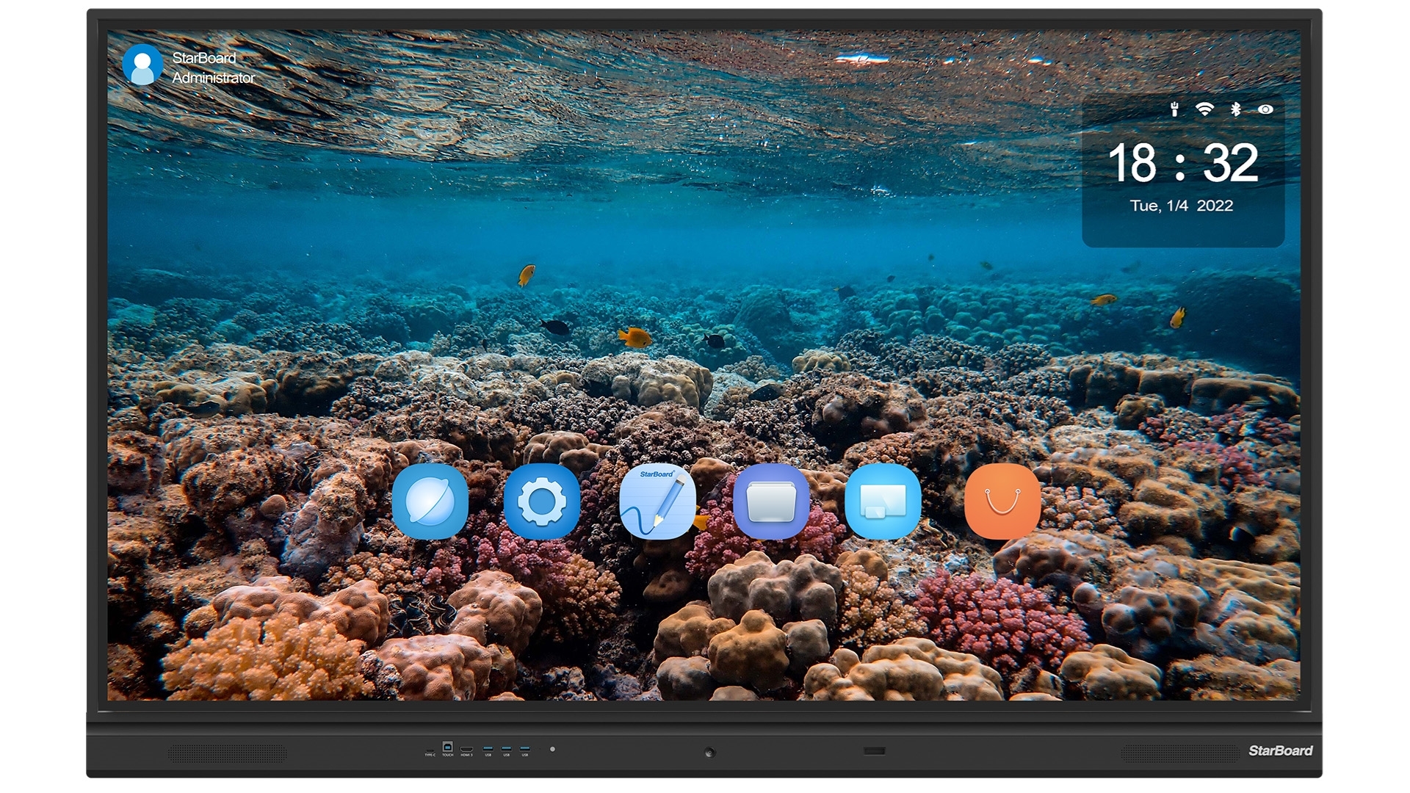The width and height of the screenshot is (1410, 793).
Task: Toggle the flashlight status icon
Action: 1174,109
